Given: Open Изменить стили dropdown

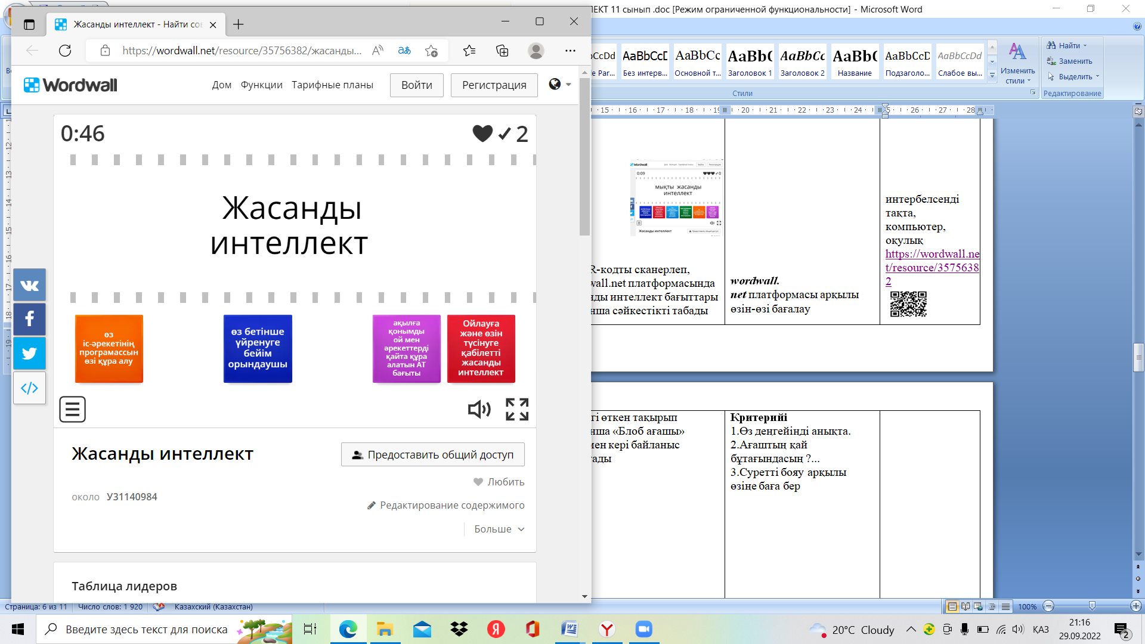Looking at the screenshot, I should tap(1017, 64).
